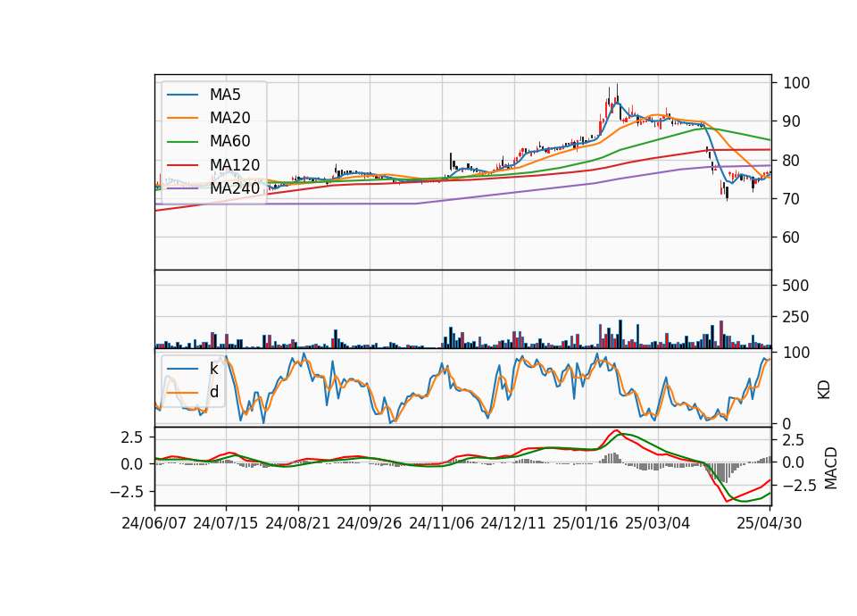Click the 24/07/15 date tick label

click(226, 523)
